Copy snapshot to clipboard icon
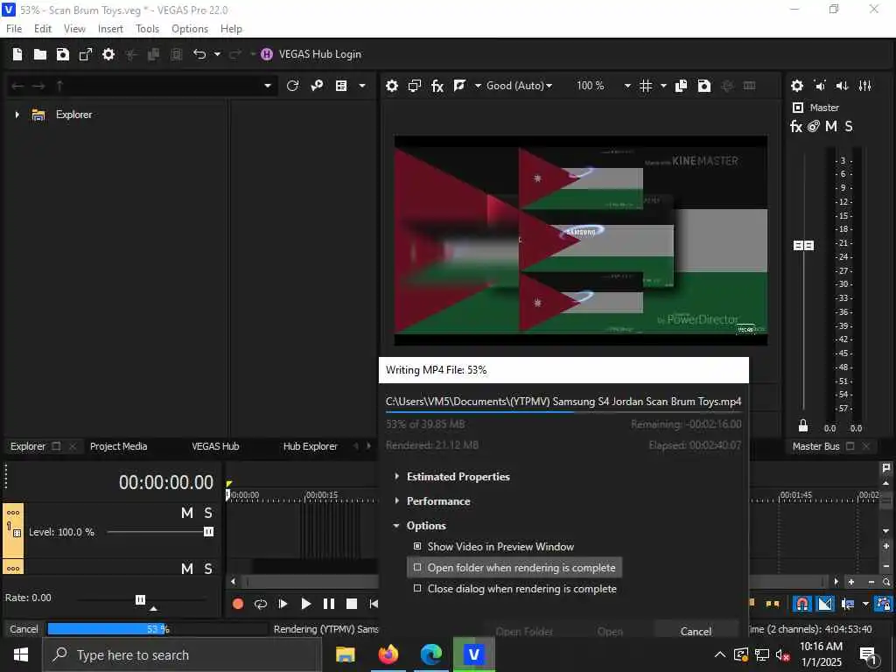 click(681, 86)
